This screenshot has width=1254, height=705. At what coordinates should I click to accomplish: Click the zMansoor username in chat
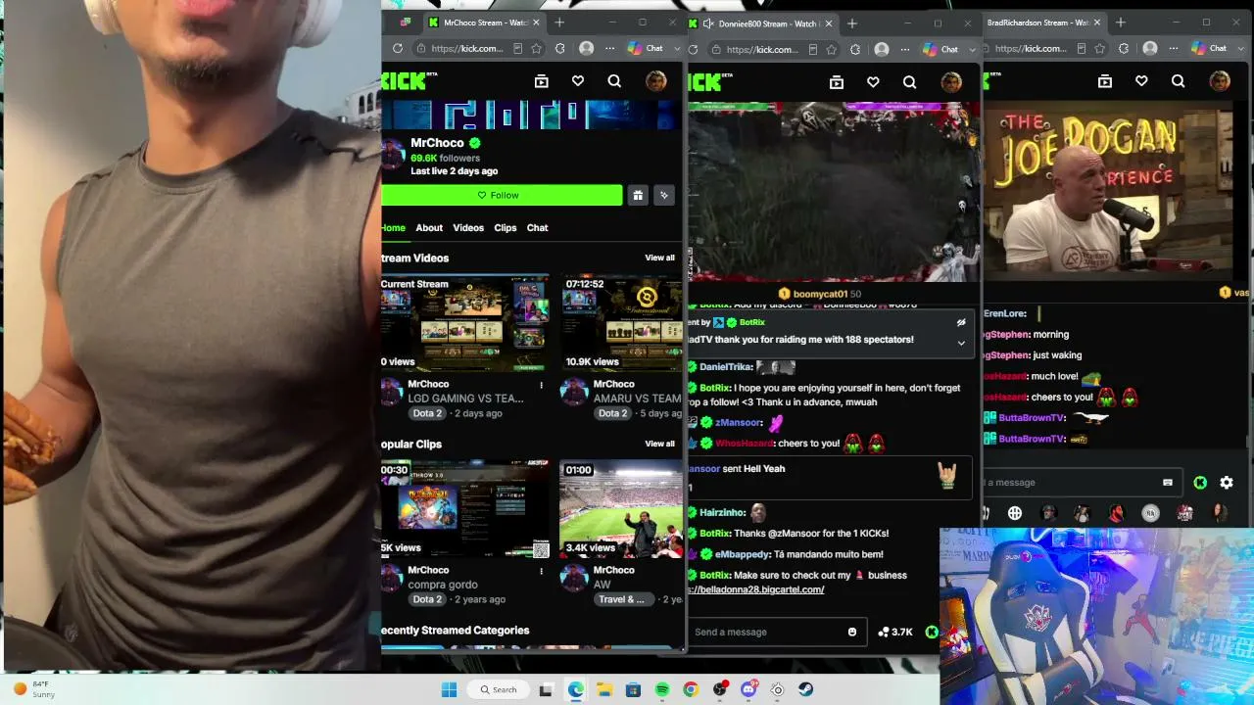[739, 423]
